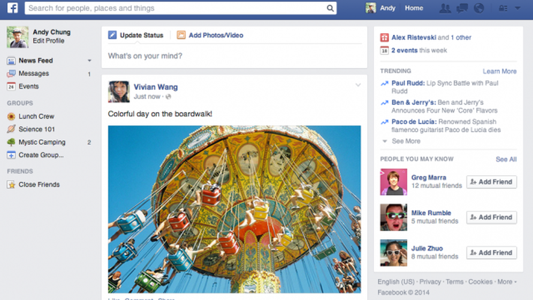Open privacy shortcuts lock icon
Screen dimensions: 533x300
coord(503,8)
